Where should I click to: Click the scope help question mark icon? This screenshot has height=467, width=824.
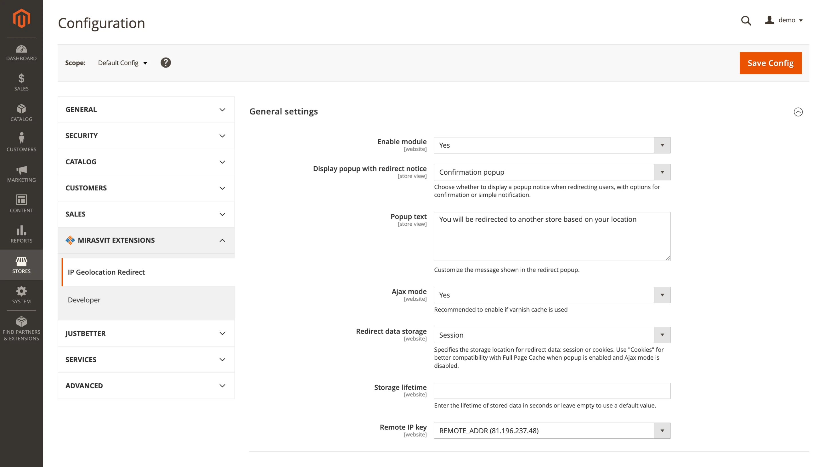click(x=165, y=62)
